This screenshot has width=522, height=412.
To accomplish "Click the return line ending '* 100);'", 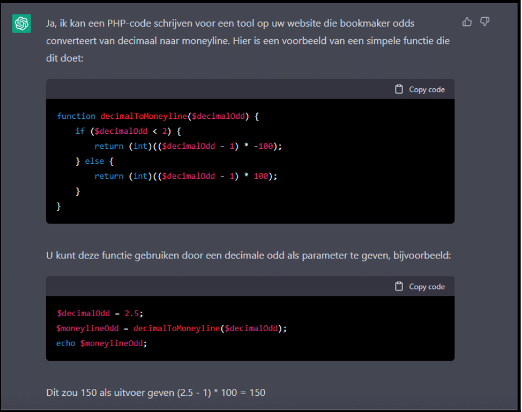I will 186,176.
